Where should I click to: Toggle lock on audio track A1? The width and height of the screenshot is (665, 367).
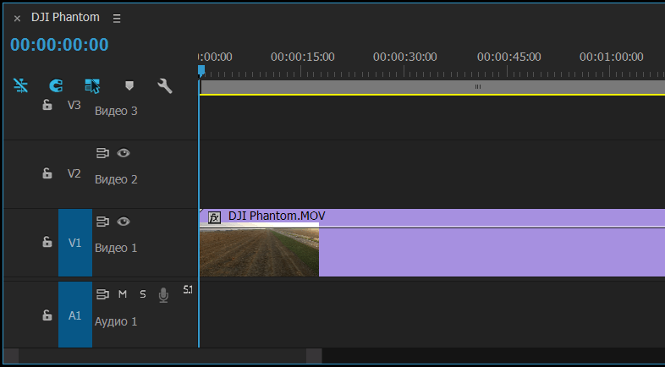coord(47,315)
